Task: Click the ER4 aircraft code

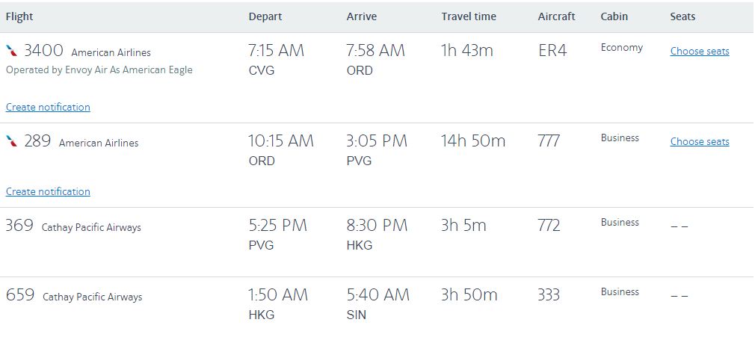Action: (x=553, y=51)
